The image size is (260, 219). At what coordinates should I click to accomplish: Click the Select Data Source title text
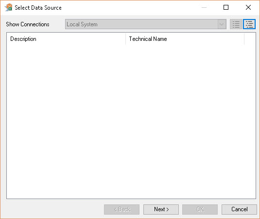38,8
